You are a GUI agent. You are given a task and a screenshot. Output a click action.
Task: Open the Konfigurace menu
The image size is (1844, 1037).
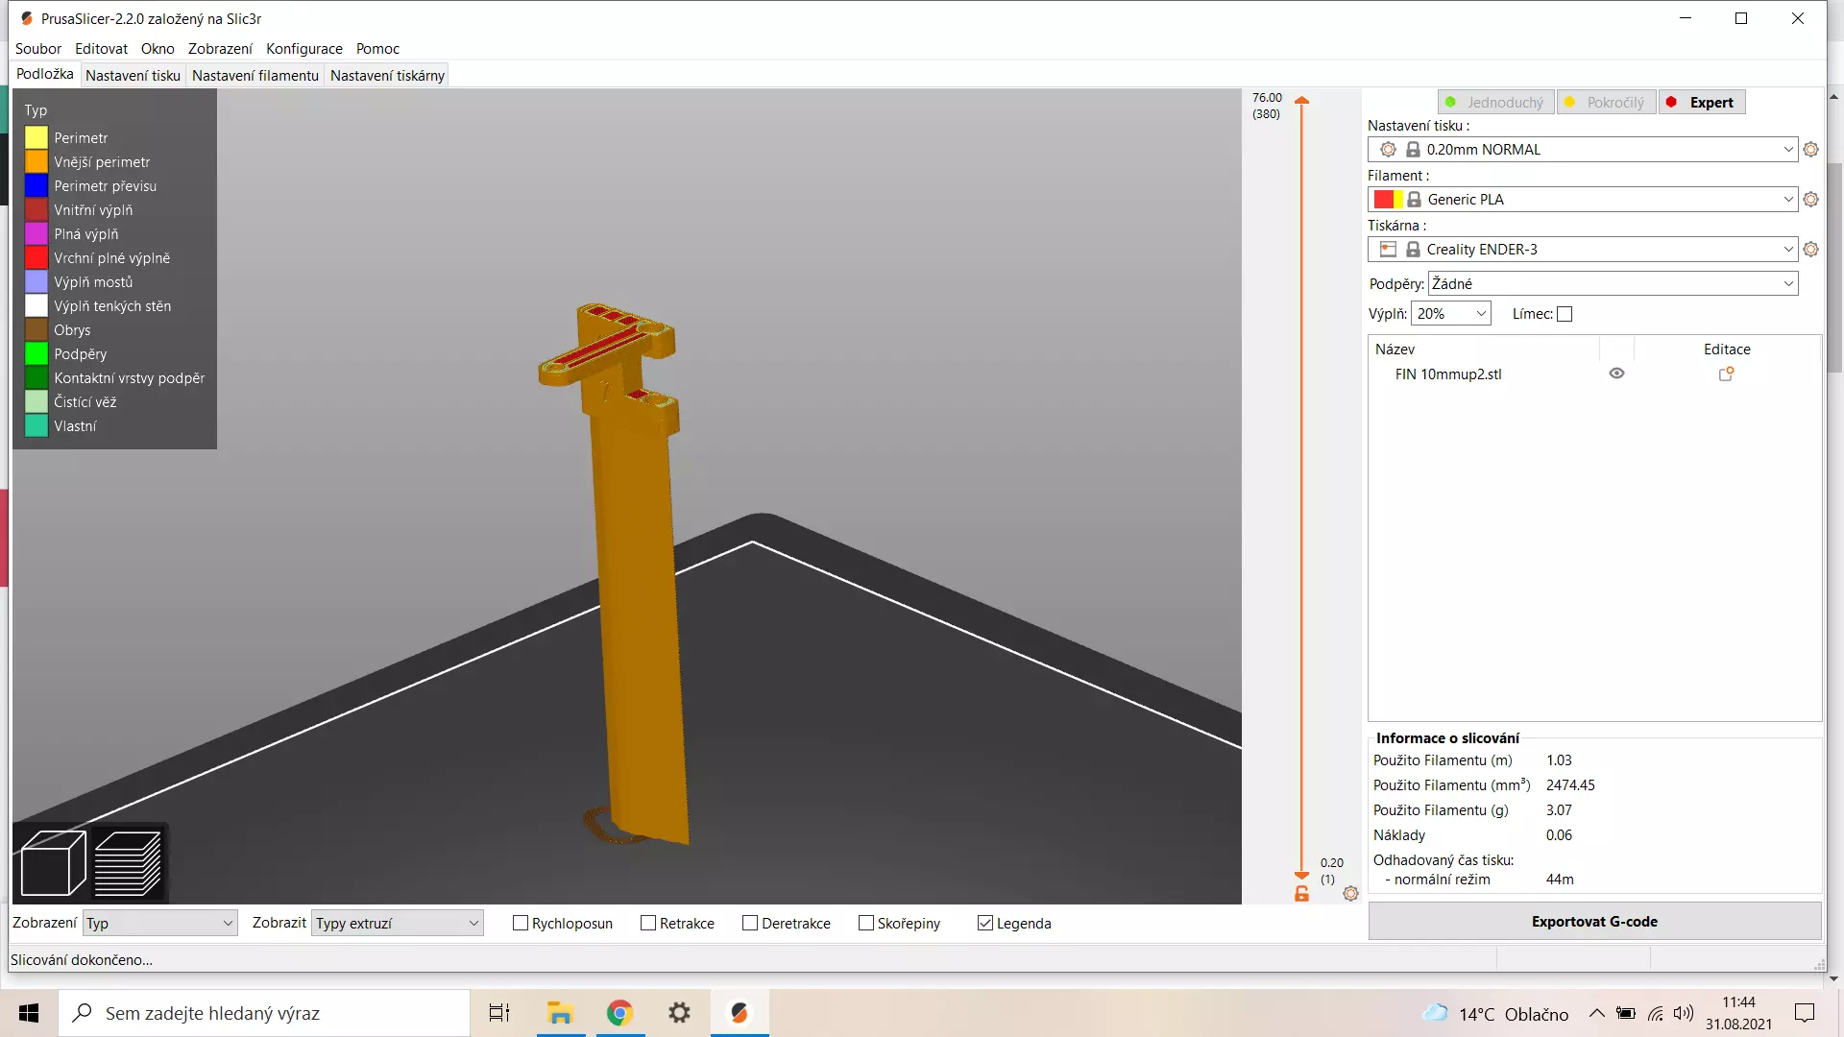click(304, 49)
